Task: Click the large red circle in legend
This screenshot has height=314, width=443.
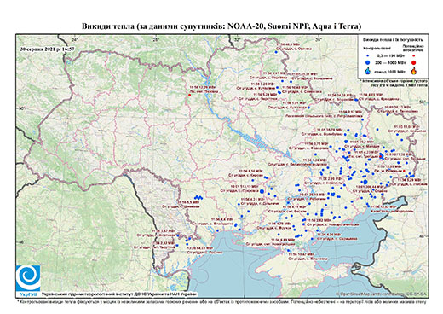Action: pyautogui.click(x=414, y=62)
